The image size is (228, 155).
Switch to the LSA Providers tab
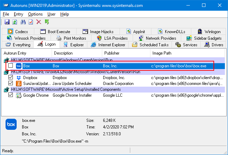pos(112,38)
